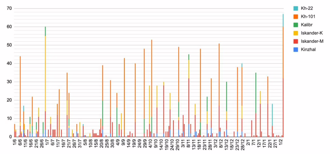Click the Kh-101 orange legend swatch
This screenshot has width=330, height=154.
pyautogui.click(x=295, y=16)
